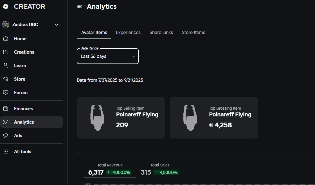The height and width of the screenshot is (185, 315).
Task: Click the Creations folder icon
Action: [5, 52]
